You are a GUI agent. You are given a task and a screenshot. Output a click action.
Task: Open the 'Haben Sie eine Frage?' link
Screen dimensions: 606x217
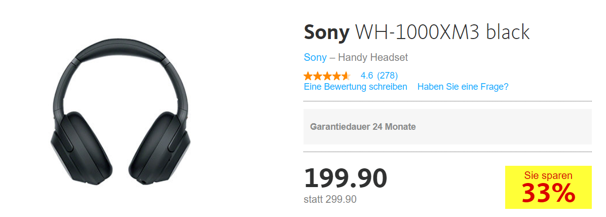click(463, 87)
